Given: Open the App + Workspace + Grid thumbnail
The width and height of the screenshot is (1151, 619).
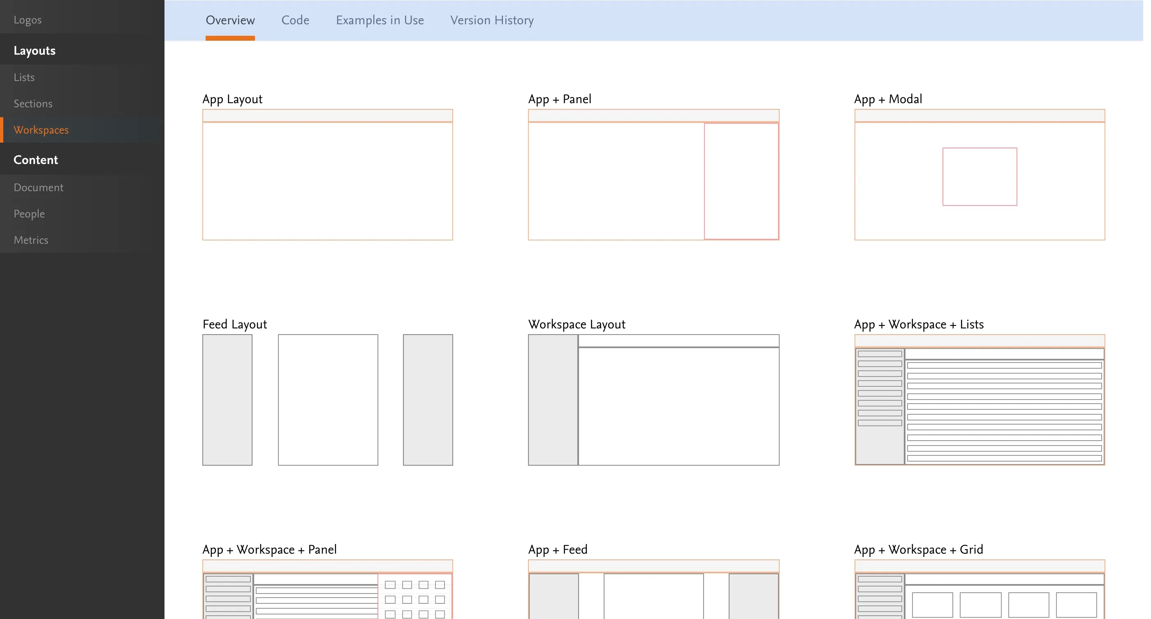Looking at the screenshot, I should coord(980,589).
